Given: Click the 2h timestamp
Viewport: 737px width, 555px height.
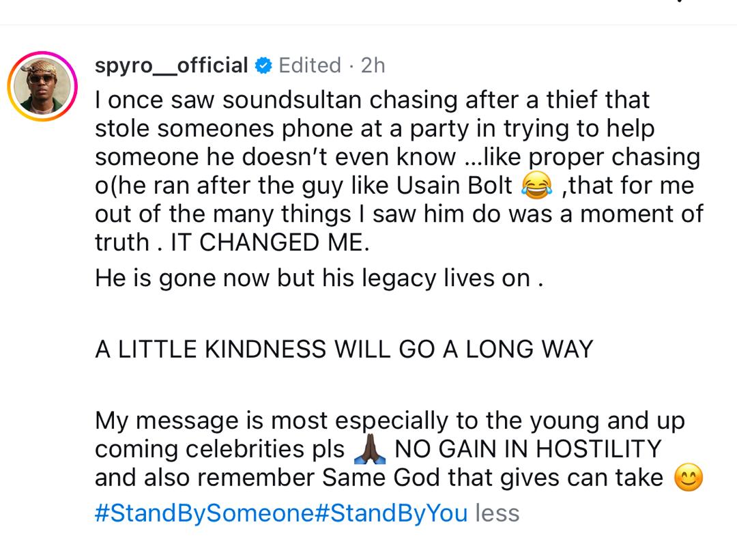Looking at the screenshot, I should point(373,66).
